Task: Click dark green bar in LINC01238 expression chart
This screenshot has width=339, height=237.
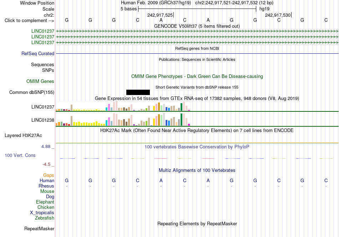Action: pyautogui.click(x=181, y=120)
